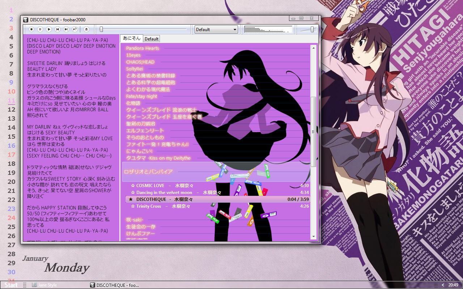463x289 pixels.
Task: Select the とある魔術の禁書目録 group
Action: pyautogui.click(x=150, y=76)
